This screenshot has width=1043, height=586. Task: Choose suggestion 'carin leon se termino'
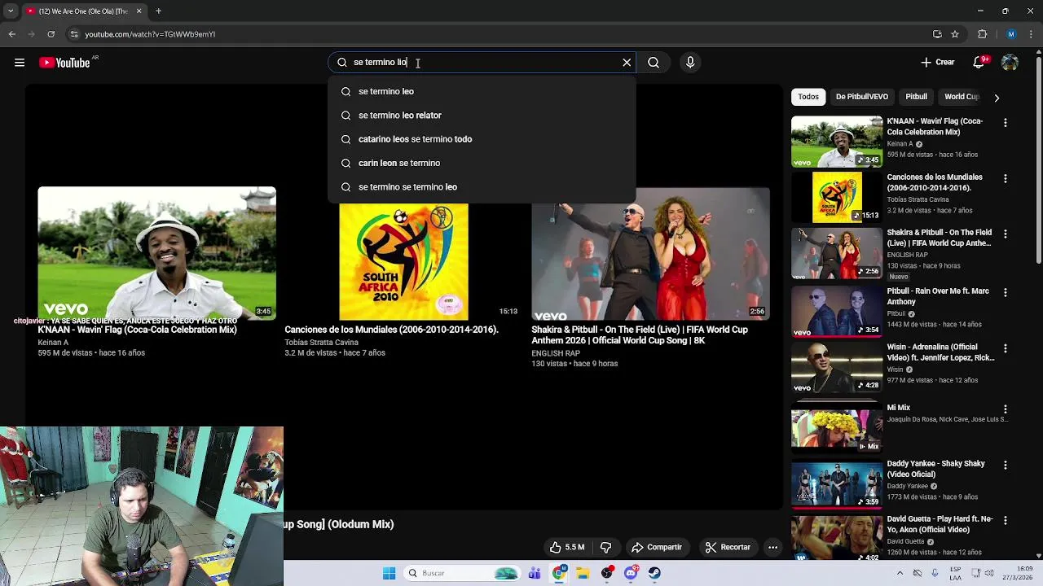pos(482,163)
